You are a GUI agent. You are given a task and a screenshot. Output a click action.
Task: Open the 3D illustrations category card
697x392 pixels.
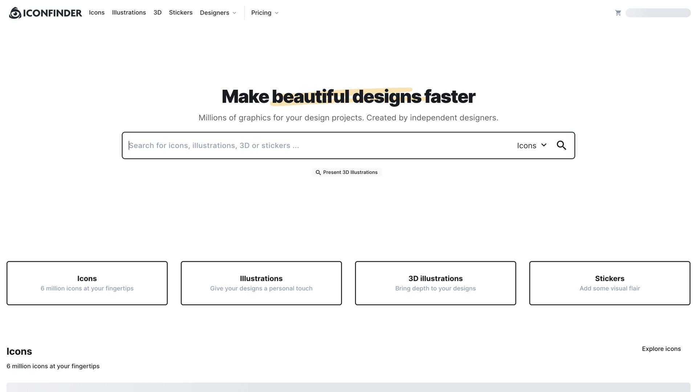tap(435, 283)
